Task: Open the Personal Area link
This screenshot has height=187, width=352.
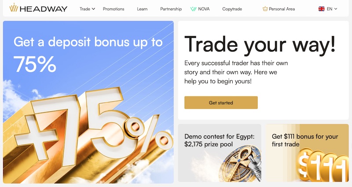Action: pos(282,9)
